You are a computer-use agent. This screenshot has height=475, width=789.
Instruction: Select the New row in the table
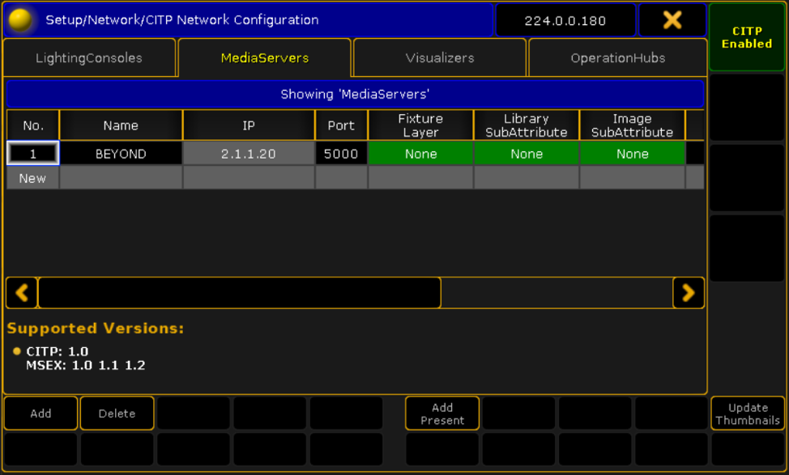point(32,178)
